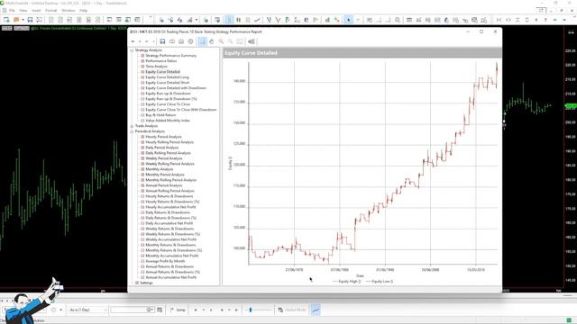Click the 'Equity Curve Detailed' chart header

[x=362, y=53]
